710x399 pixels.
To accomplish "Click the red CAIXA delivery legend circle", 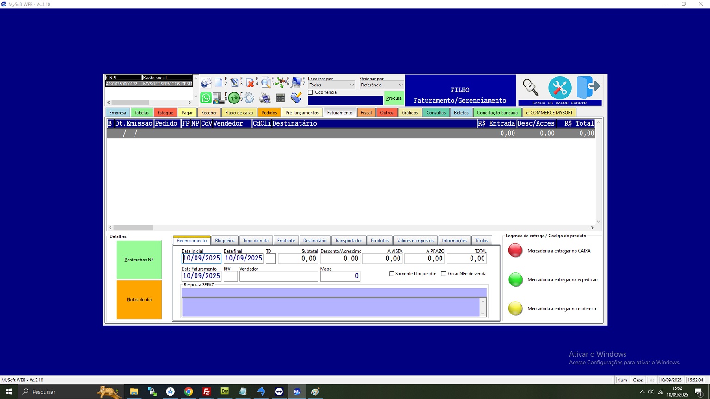I will click(515, 251).
